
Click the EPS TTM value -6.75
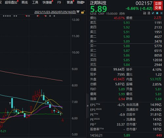[x=121, y=105]
